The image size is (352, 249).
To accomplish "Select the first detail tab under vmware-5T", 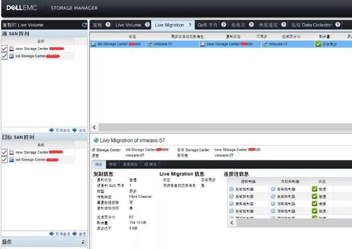I will pyautogui.click(x=99, y=165).
